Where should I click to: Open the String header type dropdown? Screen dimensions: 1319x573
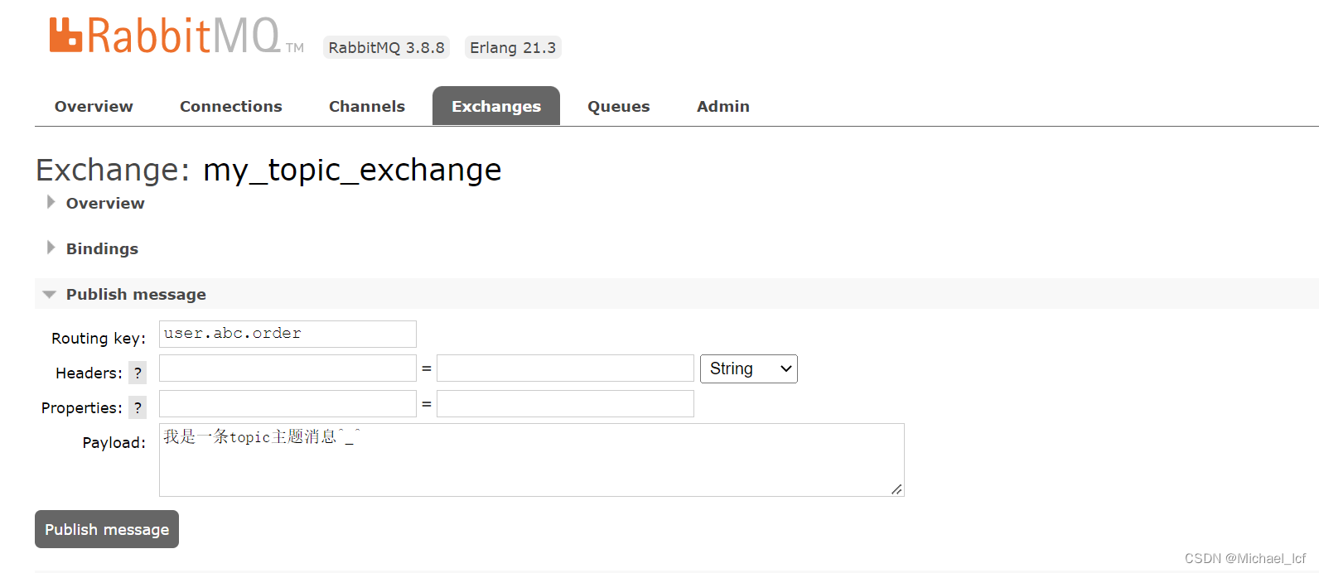pos(748,368)
